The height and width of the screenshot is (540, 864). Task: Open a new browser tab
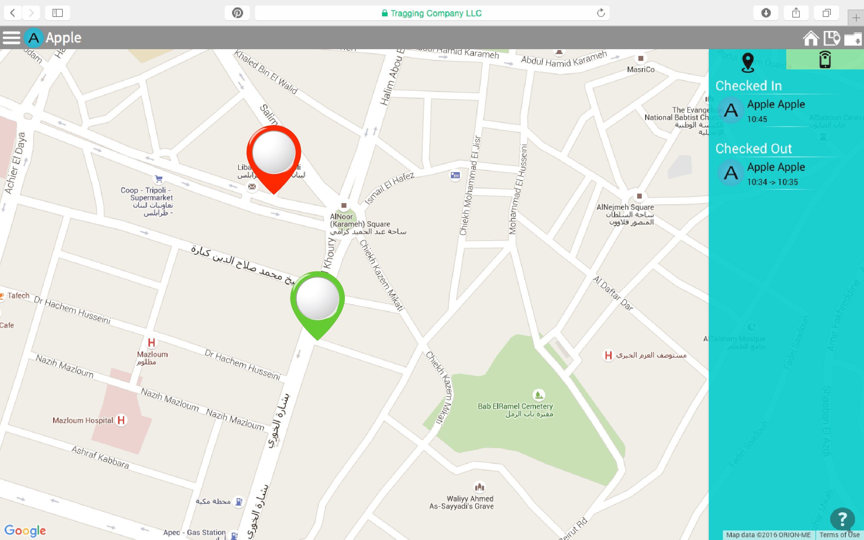pyautogui.click(x=856, y=18)
